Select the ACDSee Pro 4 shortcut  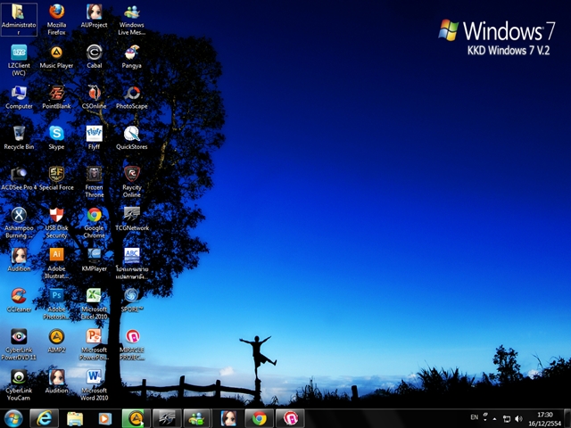19,178
